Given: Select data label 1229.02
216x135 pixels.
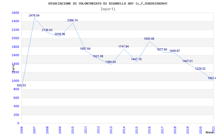Looking at the screenshot, I should (200, 69).
